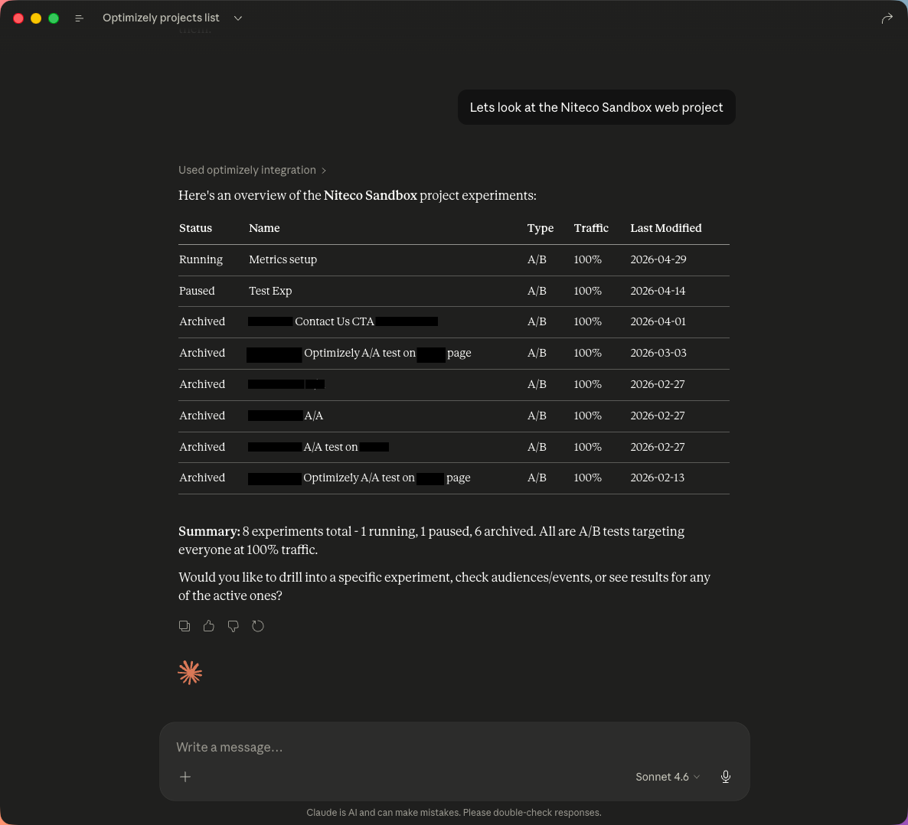Select the Metrics setup experiment name
908x825 pixels.
pyautogui.click(x=283, y=259)
